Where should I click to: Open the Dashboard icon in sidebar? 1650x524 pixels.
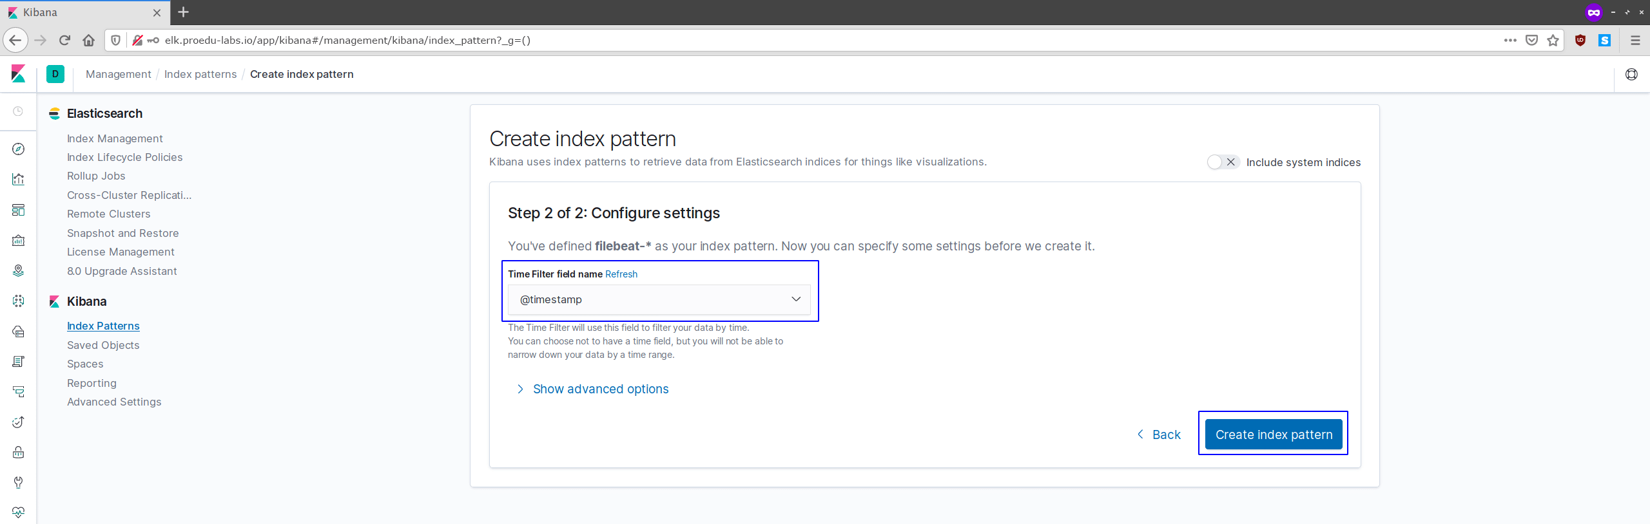pyautogui.click(x=18, y=210)
